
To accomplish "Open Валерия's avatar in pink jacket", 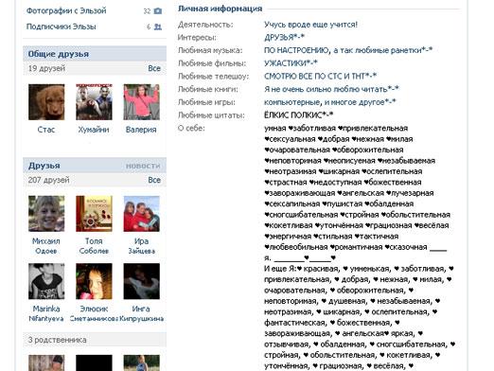I will [142, 102].
